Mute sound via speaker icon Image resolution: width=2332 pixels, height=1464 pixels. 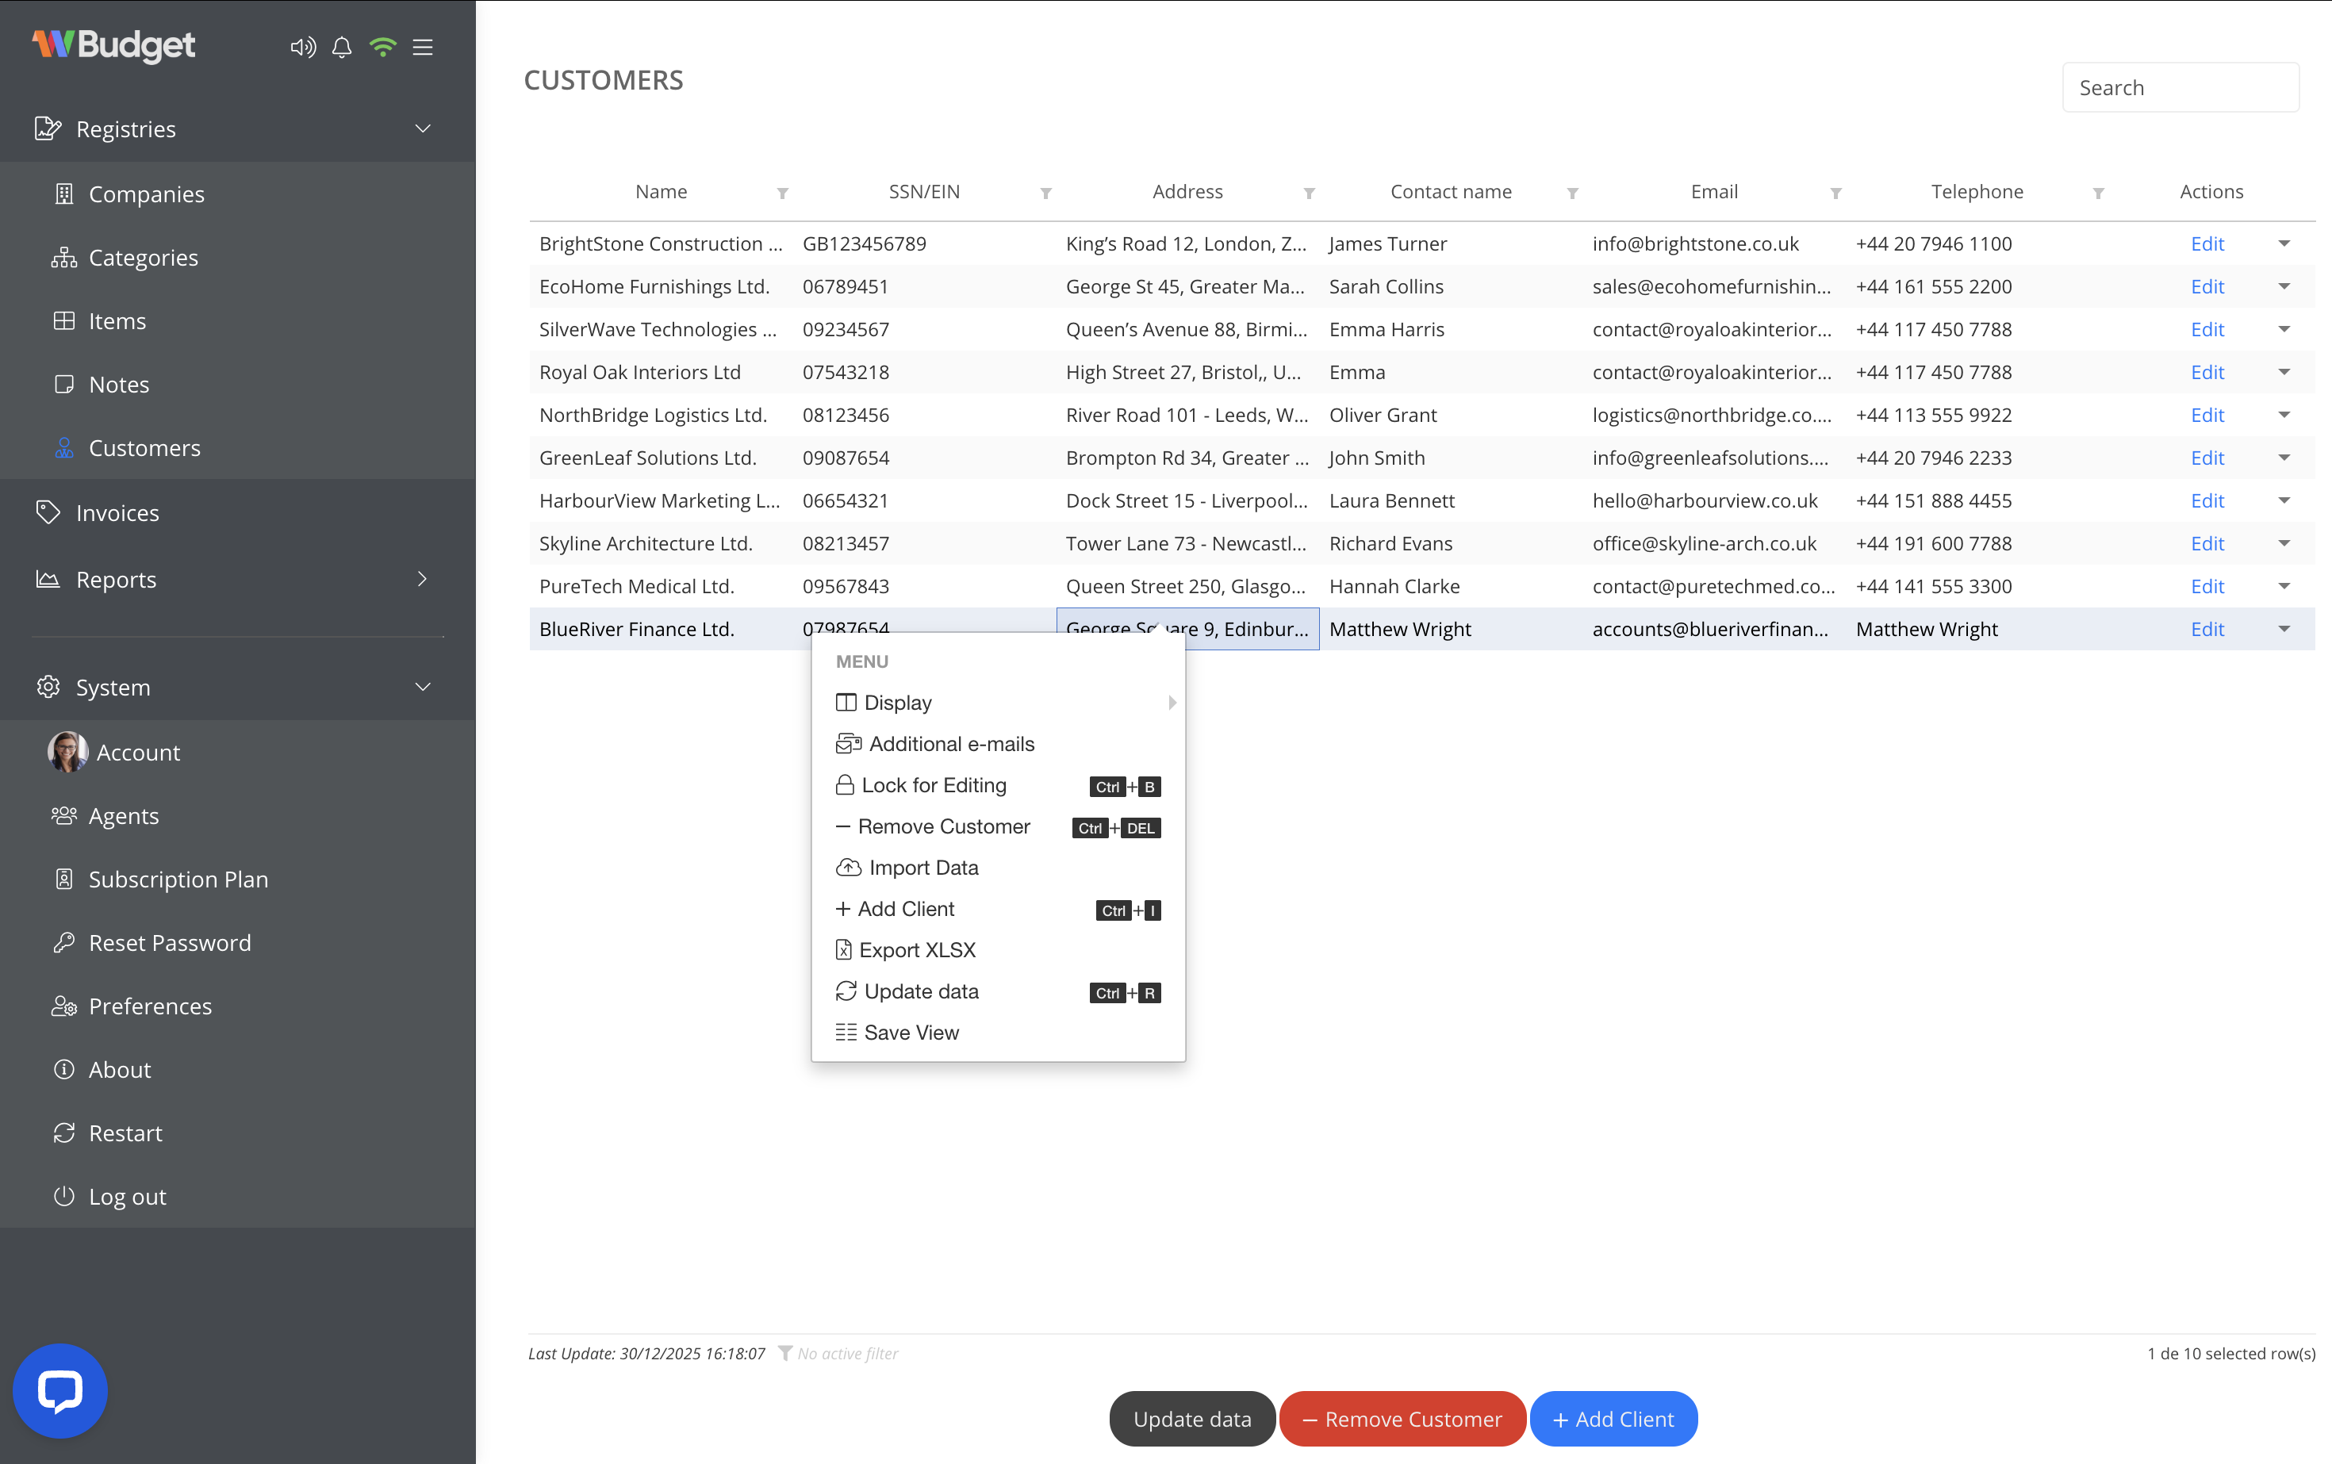302,47
